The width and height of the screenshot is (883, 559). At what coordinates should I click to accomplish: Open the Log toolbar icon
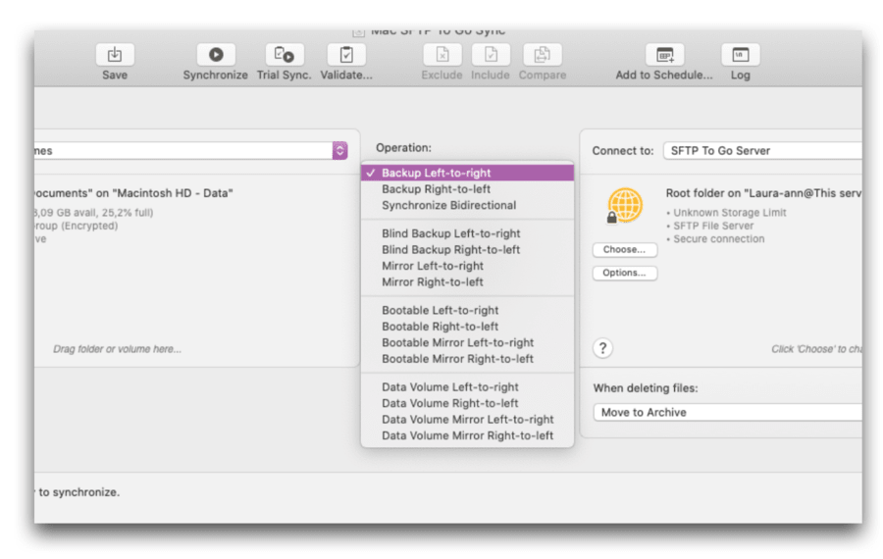click(x=741, y=55)
